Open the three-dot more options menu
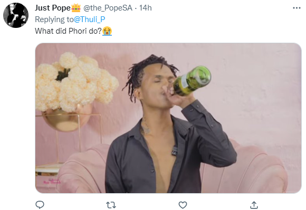Image resolution: width=306 pixels, height=210 pixels. tap(297, 8)
